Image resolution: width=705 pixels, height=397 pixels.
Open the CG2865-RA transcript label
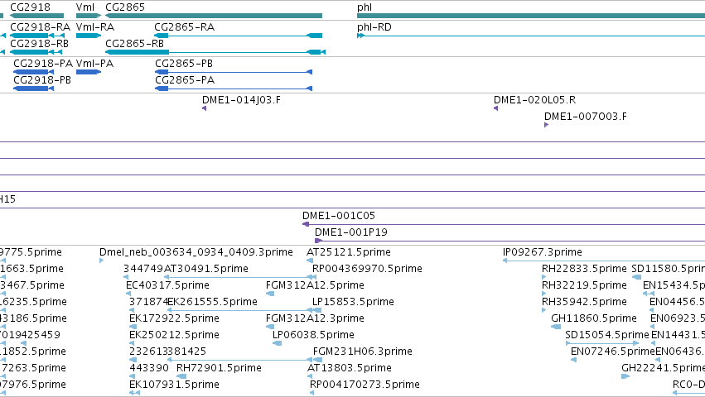[185, 27]
